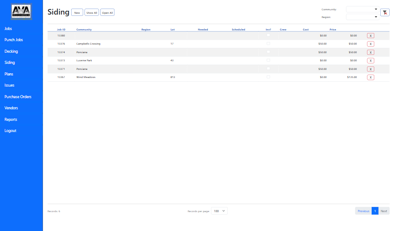This screenshot has height=231, width=394.
Task: Check the Inv box for Lucerne Park
Action: click(x=268, y=60)
